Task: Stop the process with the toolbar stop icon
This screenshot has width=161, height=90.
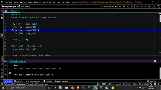Action: click(x=132, y=6)
